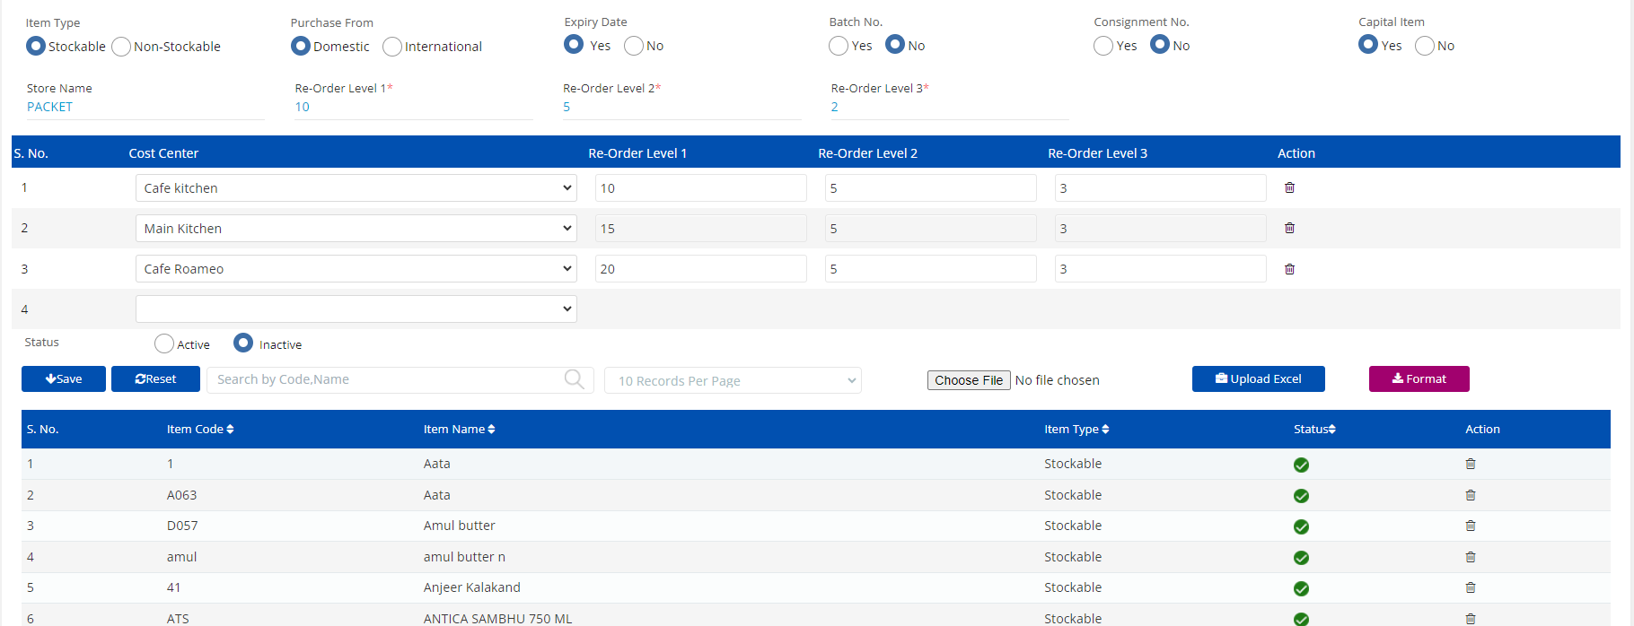The image size is (1634, 626).
Task: Open the empty cost center dropdown in row 4
Action: (356, 309)
